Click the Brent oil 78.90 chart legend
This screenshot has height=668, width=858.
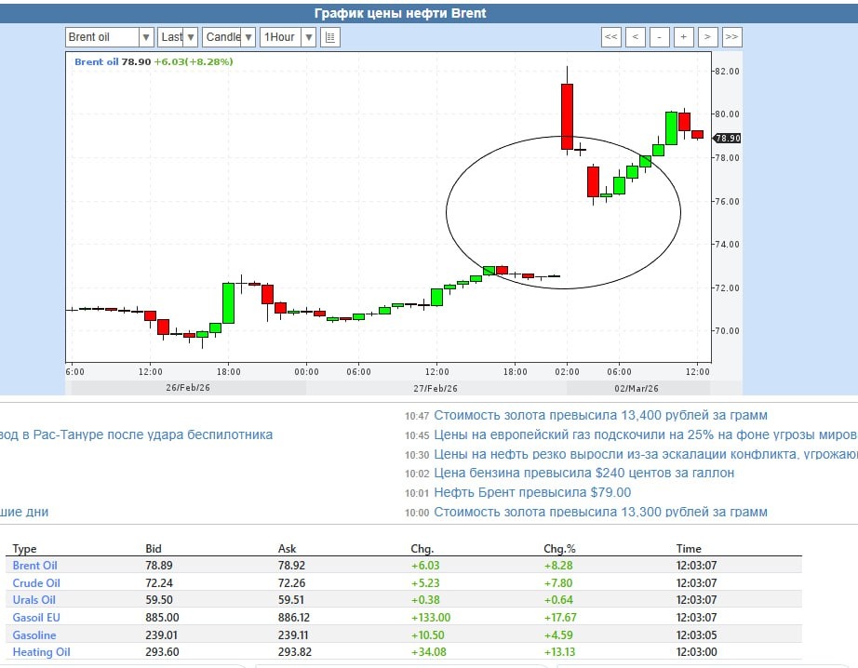(x=154, y=61)
